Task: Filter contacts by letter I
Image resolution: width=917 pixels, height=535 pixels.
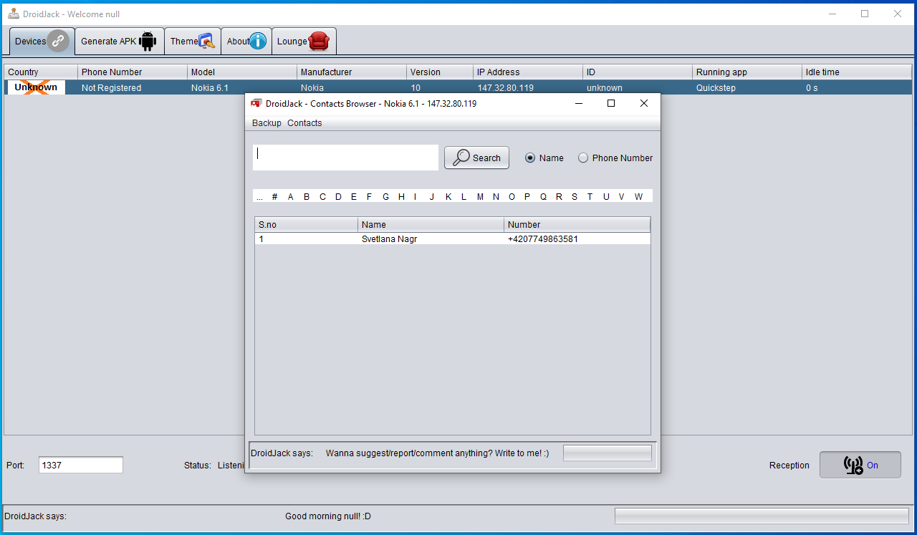Action: point(415,196)
